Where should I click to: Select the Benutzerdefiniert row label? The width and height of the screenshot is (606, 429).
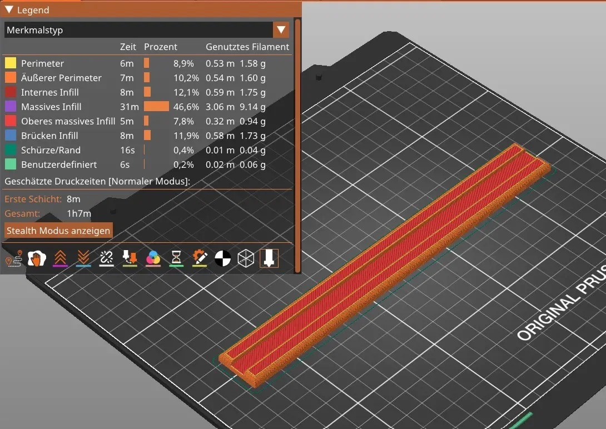point(59,164)
